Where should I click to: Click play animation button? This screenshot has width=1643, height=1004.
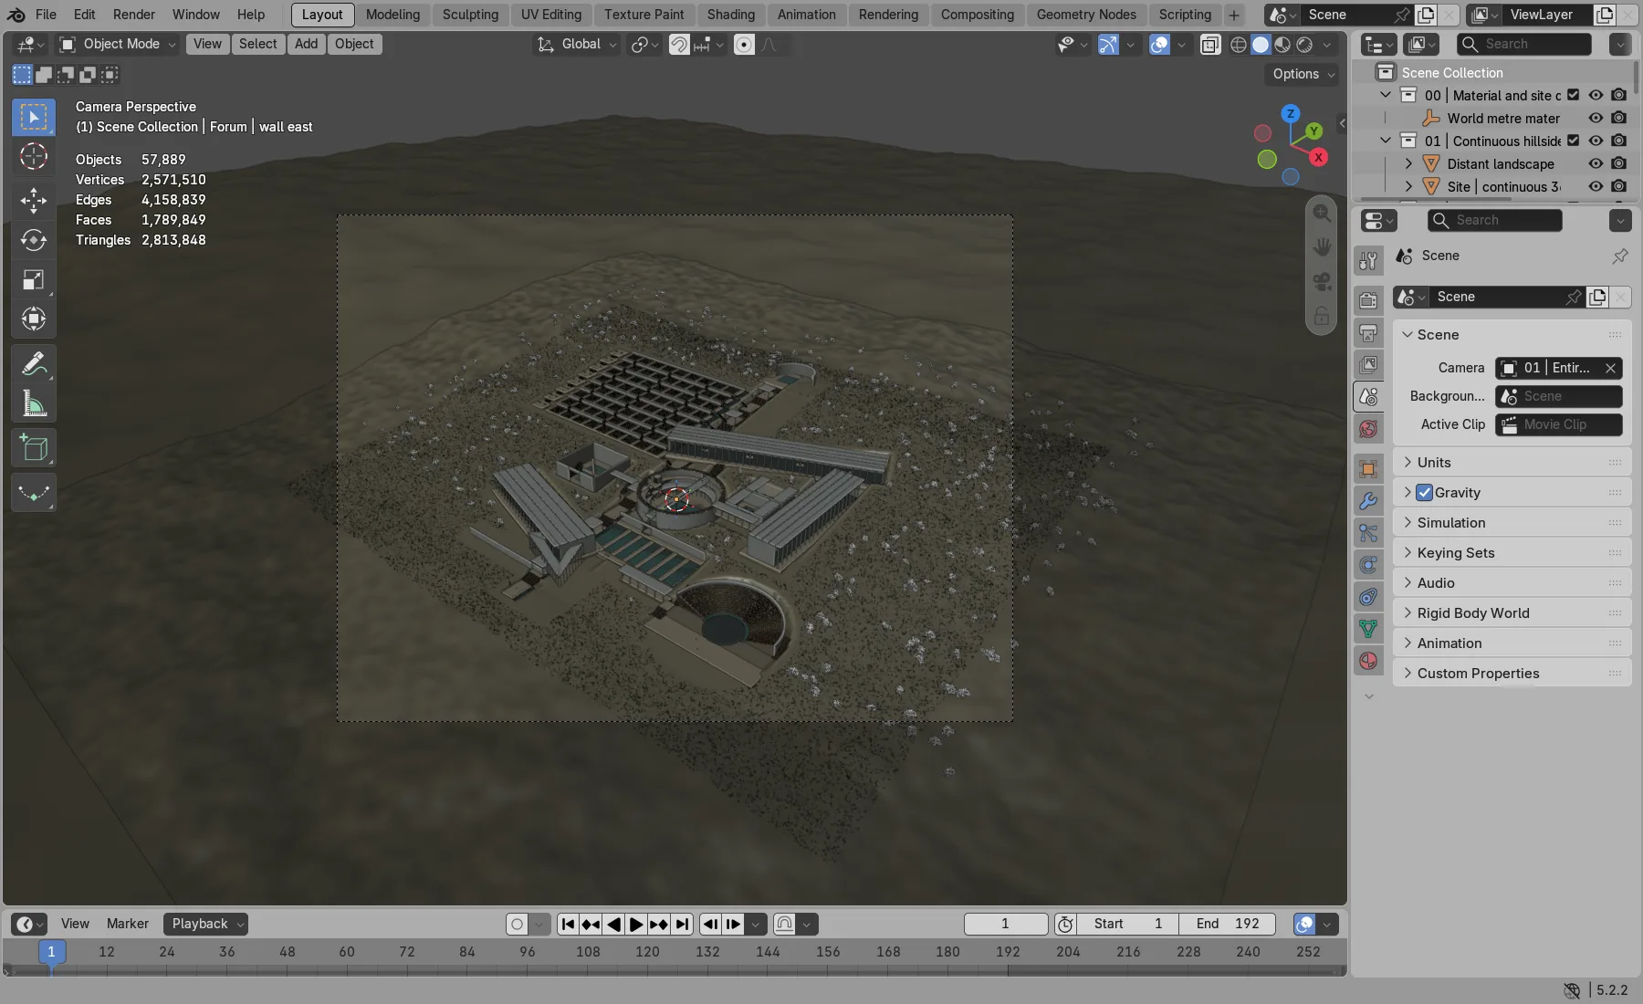(636, 924)
